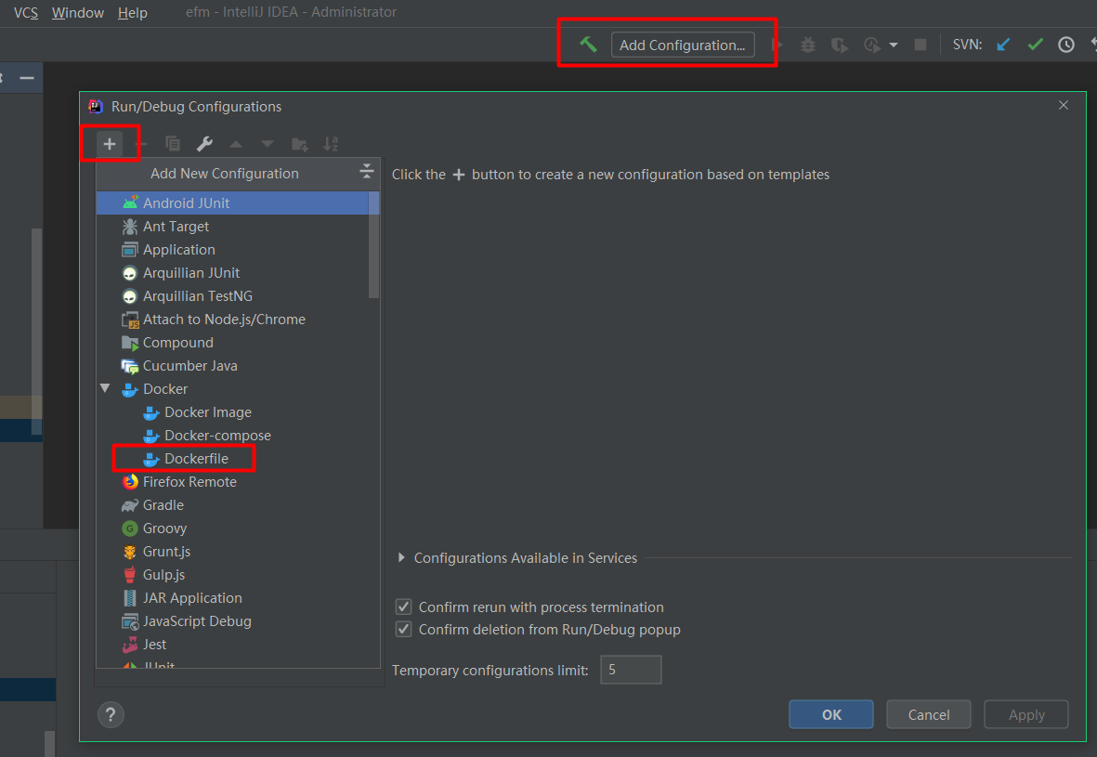Click the wrench Edit Templates icon

[x=204, y=144]
